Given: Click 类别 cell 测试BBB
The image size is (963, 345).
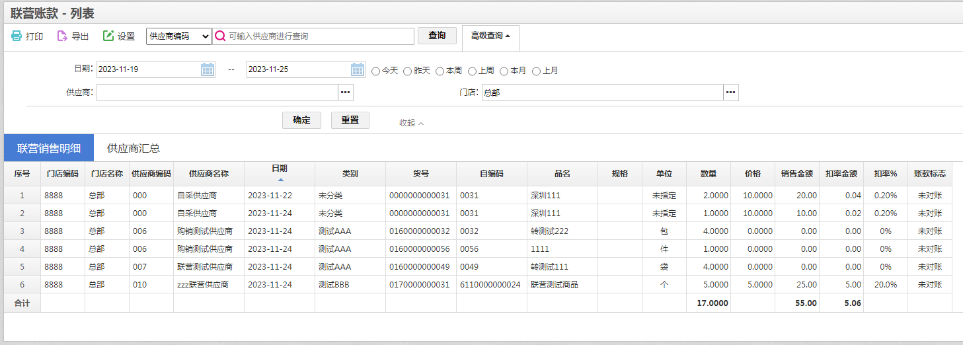Looking at the screenshot, I should 350,285.
